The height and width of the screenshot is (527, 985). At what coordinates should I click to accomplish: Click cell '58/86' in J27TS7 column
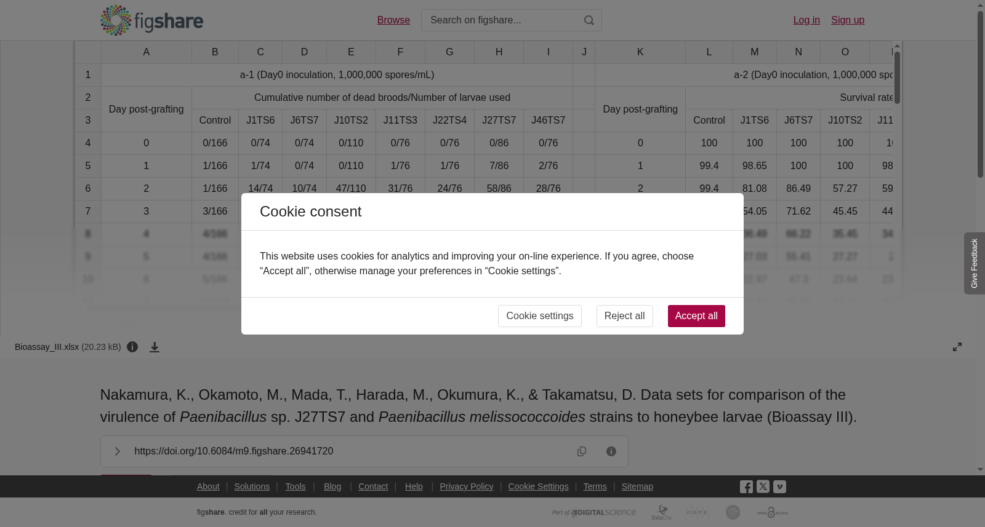[499, 189]
